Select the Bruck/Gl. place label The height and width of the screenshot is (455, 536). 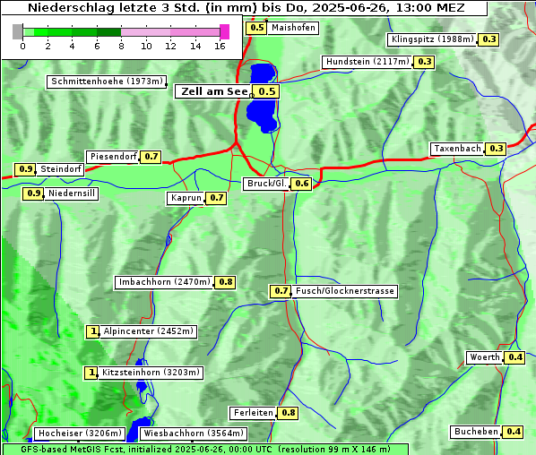266,184
